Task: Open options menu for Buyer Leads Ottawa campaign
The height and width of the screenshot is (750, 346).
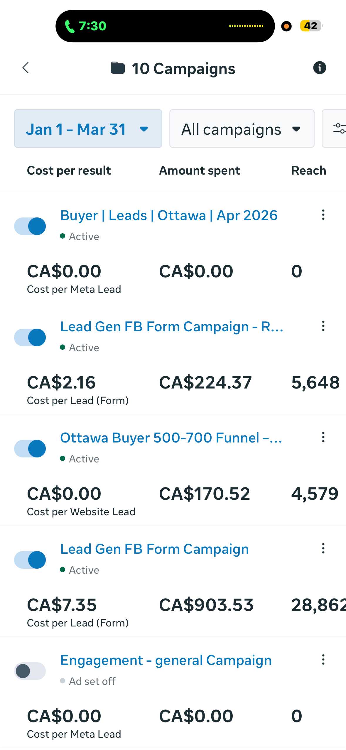Action: [323, 215]
